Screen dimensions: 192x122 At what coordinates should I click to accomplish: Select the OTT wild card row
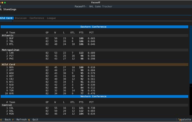(94, 70)
